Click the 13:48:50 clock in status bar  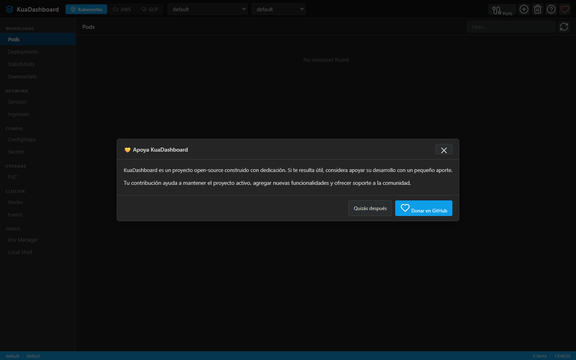pyautogui.click(x=562, y=356)
